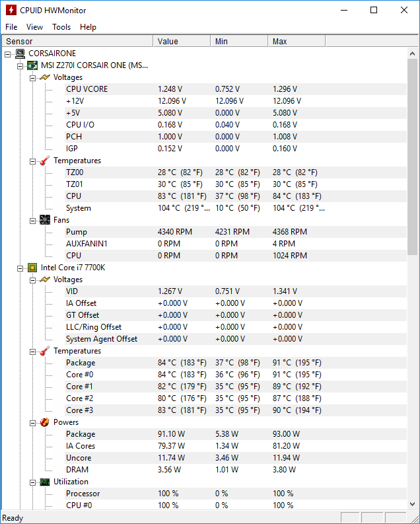
Task: Collapse the Utilization section
Action: pyautogui.click(x=32, y=482)
